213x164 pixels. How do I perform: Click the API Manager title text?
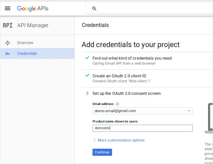(x=33, y=25)
